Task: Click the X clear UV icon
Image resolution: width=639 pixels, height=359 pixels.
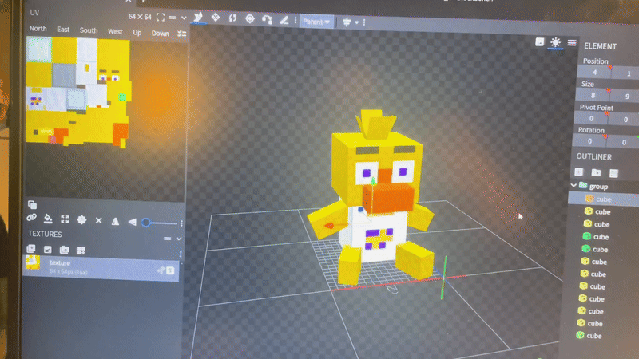Action: [98, 221]
